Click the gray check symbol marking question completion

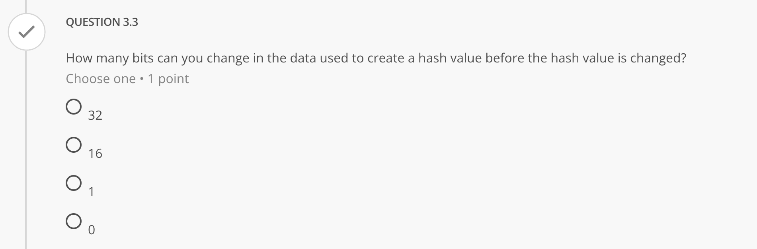point(25,33)
